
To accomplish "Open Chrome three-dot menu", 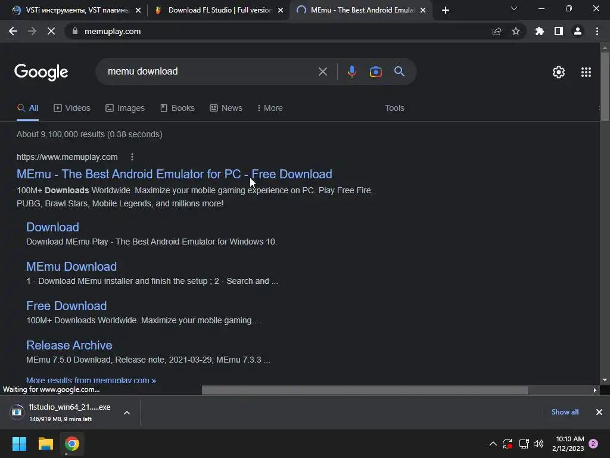I will (x=597, y=31).
